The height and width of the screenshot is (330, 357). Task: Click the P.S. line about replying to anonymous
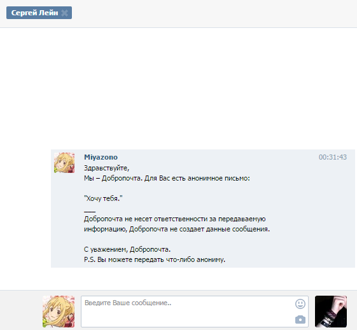155,259
